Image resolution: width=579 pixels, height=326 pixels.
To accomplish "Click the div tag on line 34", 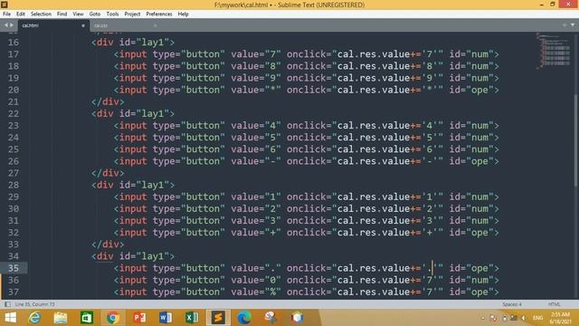I will pos(105,256).
